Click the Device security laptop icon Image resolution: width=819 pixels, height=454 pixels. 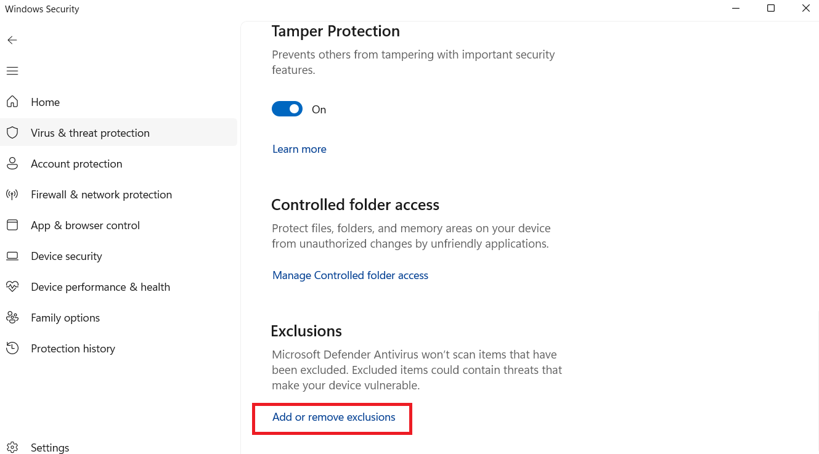click(x=12, y=256)
